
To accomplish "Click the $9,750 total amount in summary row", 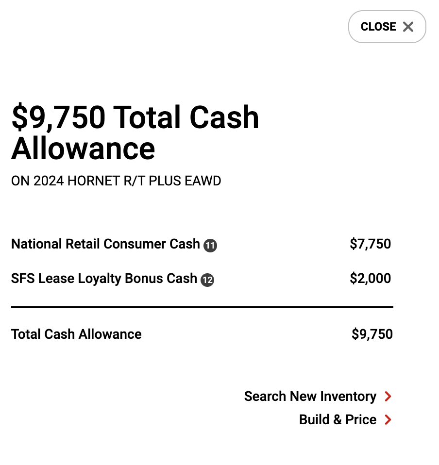I will point(372,334).
